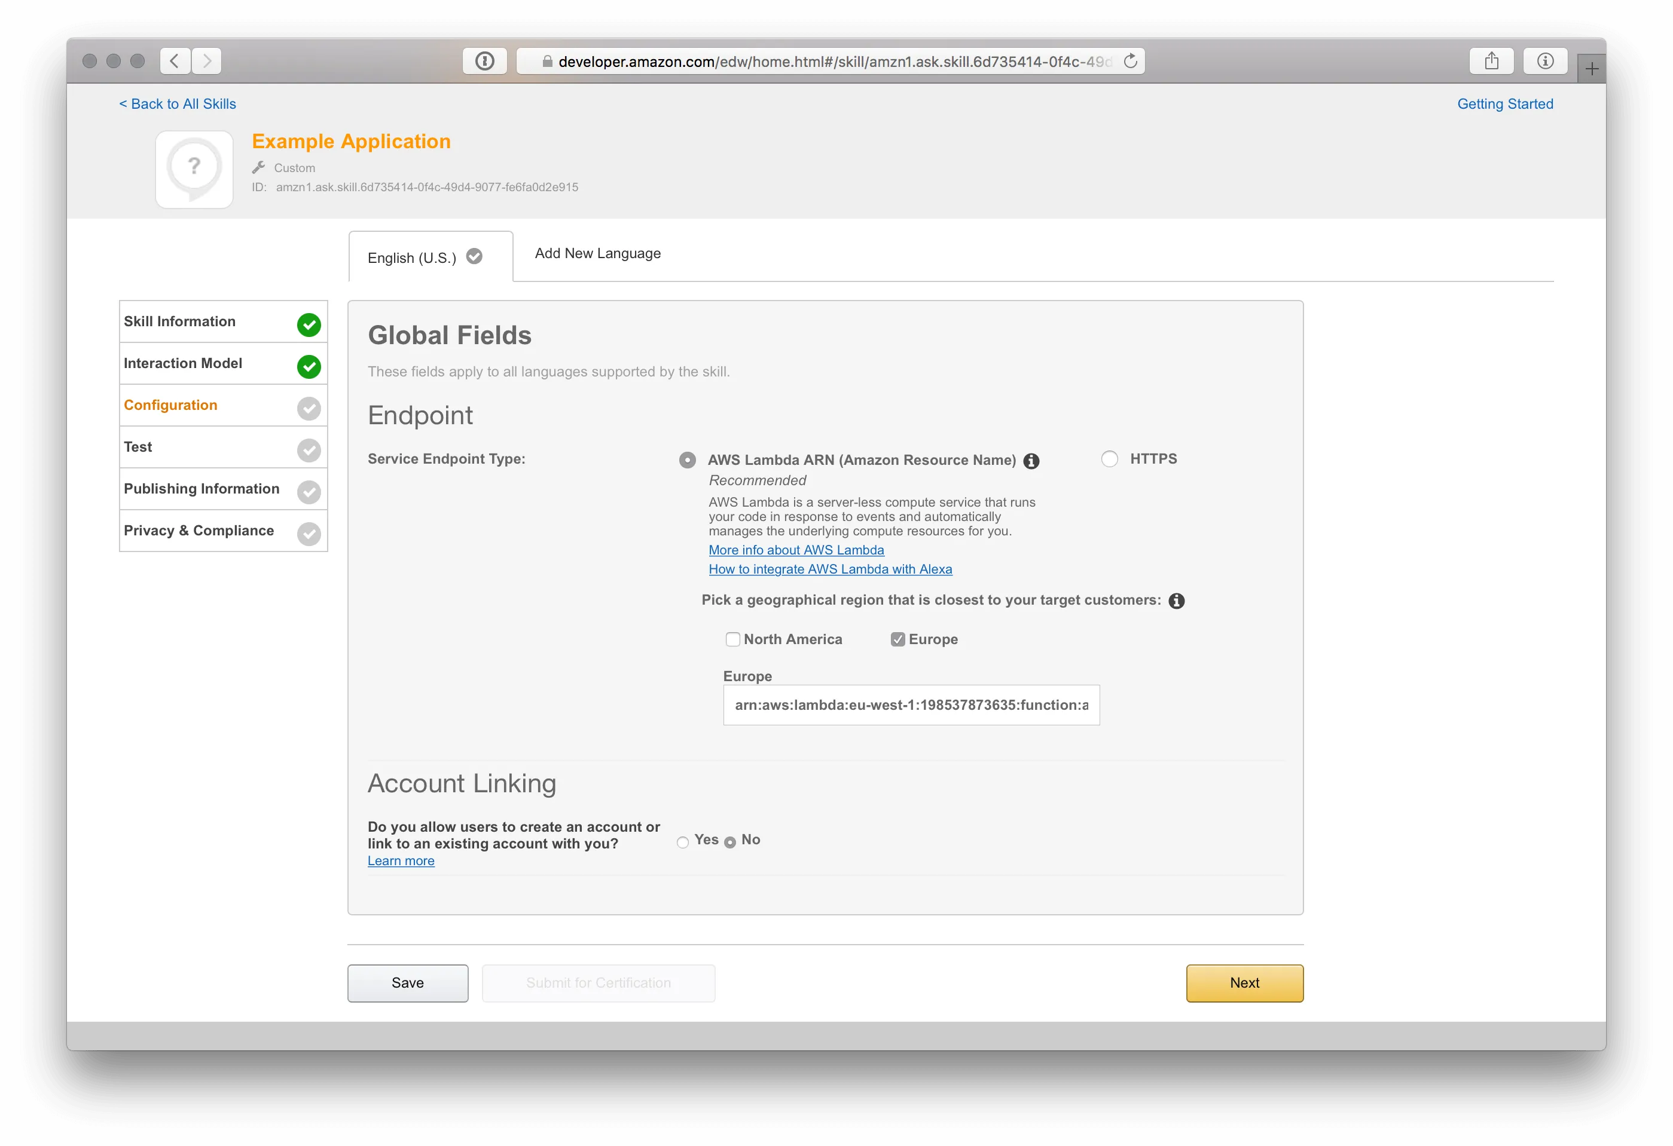
Task: Click the gray check beside Publishing Information
Action: [309, 492]
